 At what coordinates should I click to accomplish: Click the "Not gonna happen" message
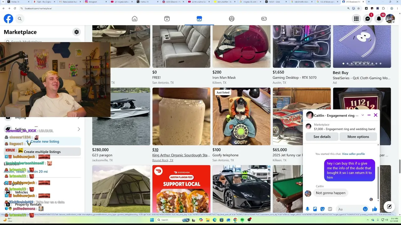tap(331, 193)
